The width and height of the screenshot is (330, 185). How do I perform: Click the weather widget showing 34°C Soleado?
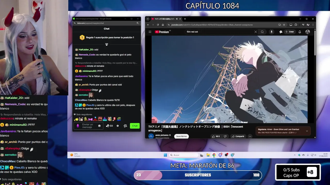click(x=76, y=155)
